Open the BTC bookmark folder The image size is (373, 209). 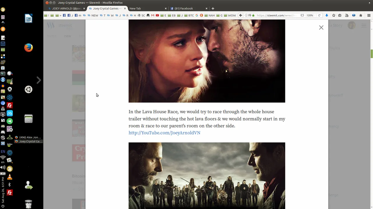click(189, 15)
